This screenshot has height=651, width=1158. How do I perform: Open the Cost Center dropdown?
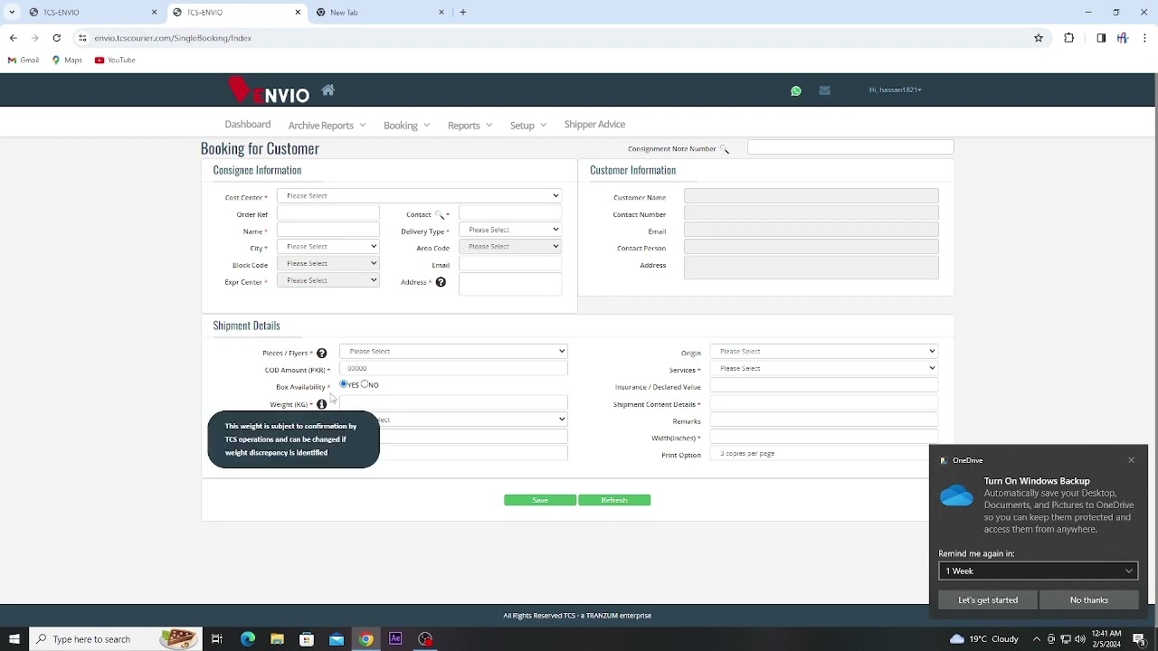tap(419, 195)
